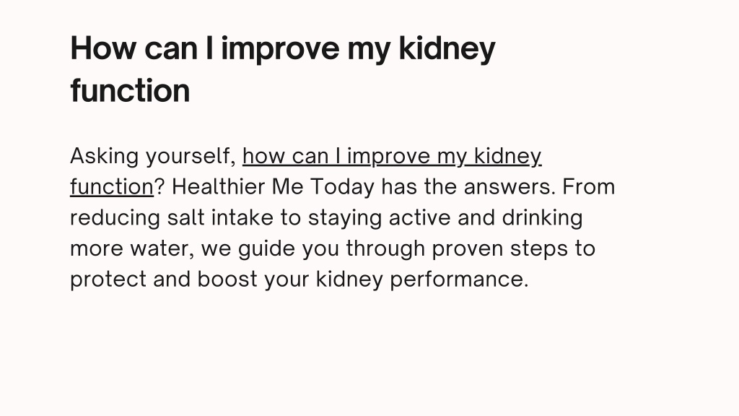Click the underlined word 'function' in the paragraph

(x=112, y=187)
